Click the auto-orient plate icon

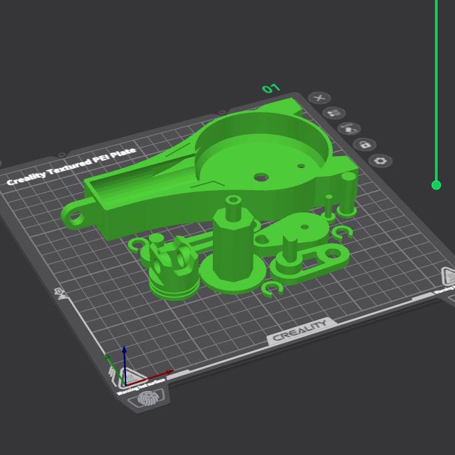click(x=349, y=128)
